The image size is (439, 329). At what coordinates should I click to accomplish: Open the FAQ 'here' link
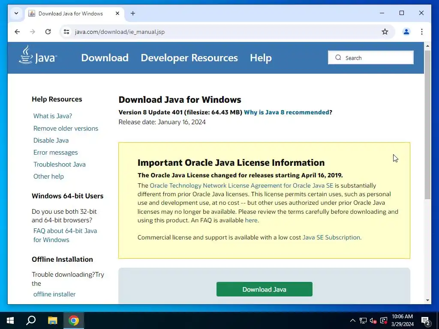(251, 220)
